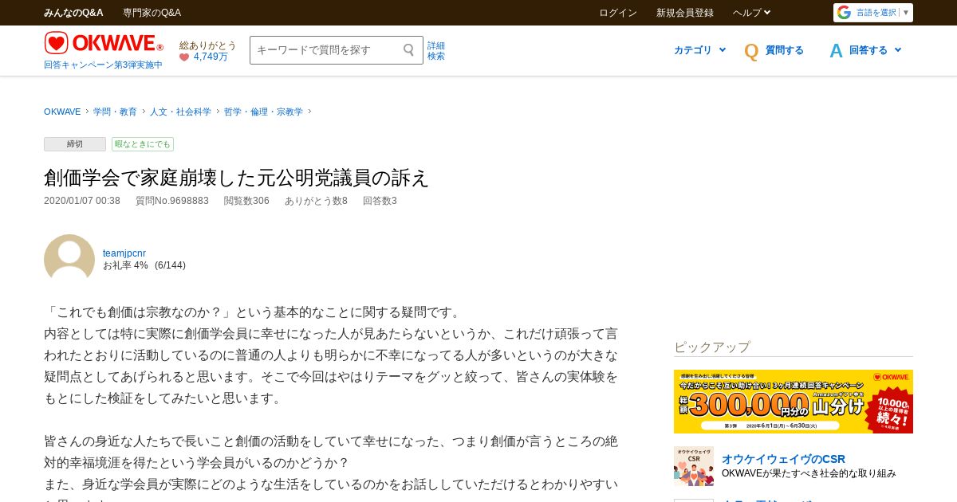
Task: Click the 質問する button
Action: pyautogui.click(x=785, y=50)
